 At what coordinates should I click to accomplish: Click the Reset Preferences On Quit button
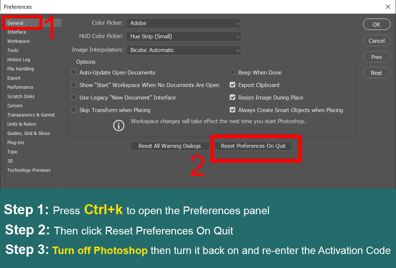(x=253, y=146)
